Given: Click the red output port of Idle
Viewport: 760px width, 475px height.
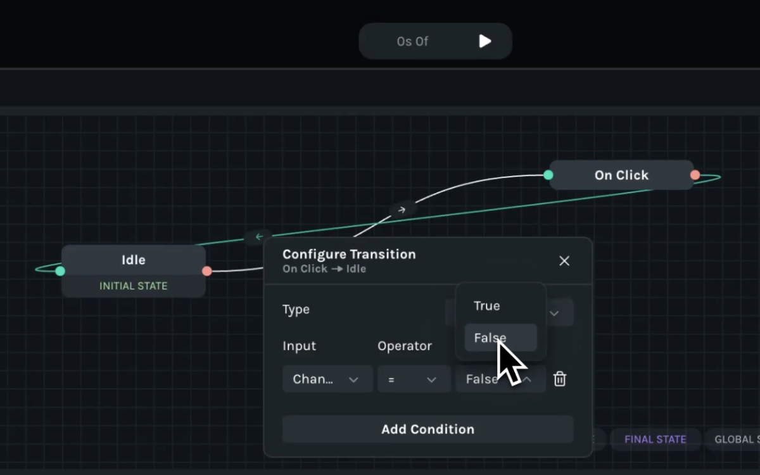Looking at the screenshot, I should (207, 271).
